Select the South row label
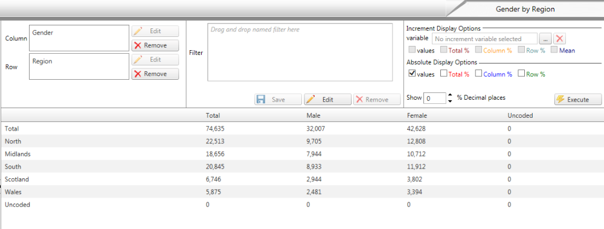 (x=13, y=167)
